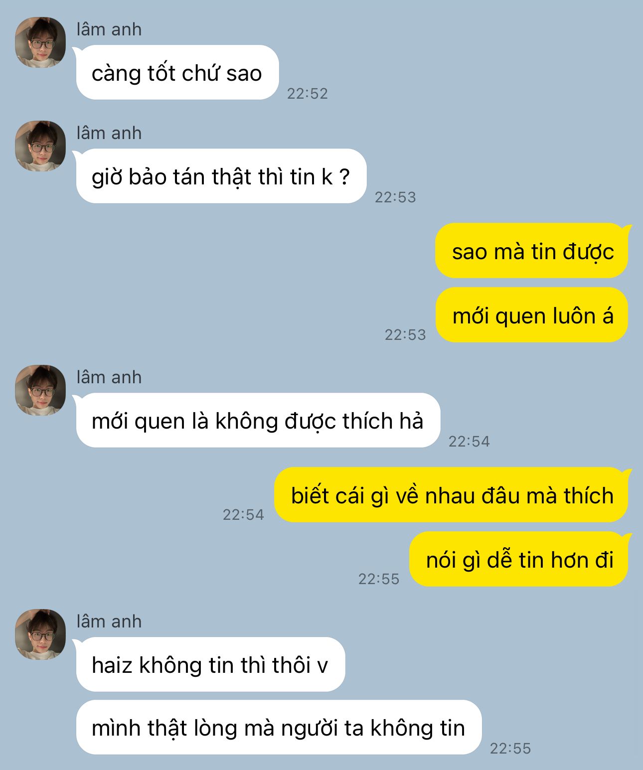Select yellow bubble 'biết cái gì về nhau đâu mà thích'
The width and height of the screenshot is (643, 770).
(x=452, y=495)
